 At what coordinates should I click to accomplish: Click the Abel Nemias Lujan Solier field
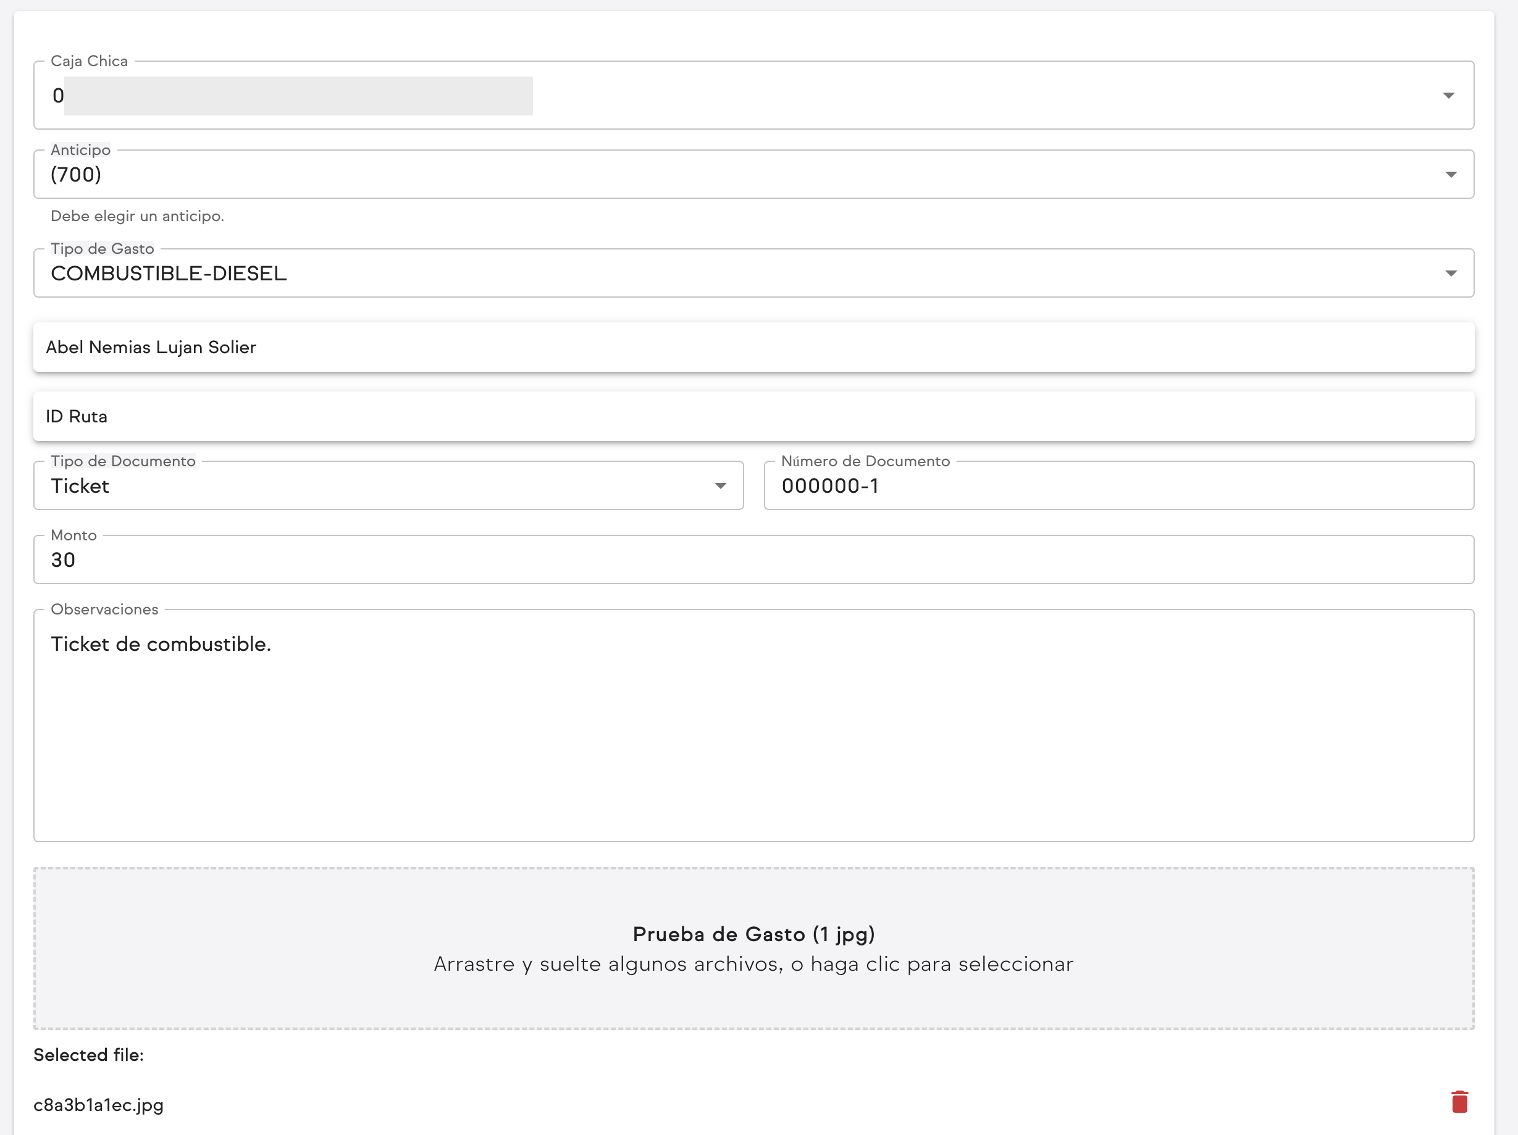(753, 347)
